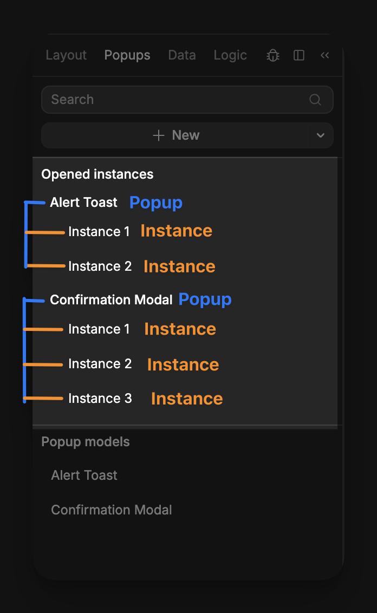Screen dimensions: 377x613
Task: Collapse the sidebar with double-chevron icon
Action: [324, 55]
